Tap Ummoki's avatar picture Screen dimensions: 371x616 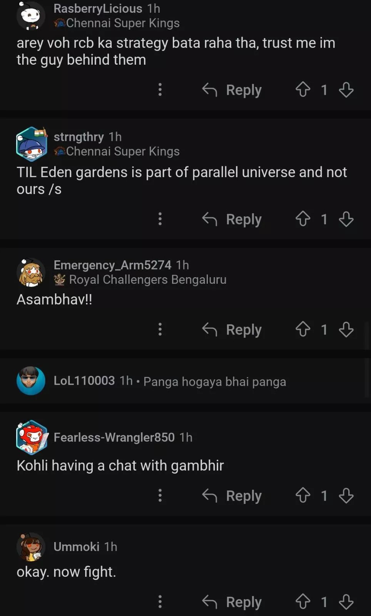(31, 547)
